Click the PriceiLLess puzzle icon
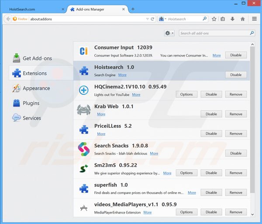This screenshot has height=224, width=262. (84, 130)
